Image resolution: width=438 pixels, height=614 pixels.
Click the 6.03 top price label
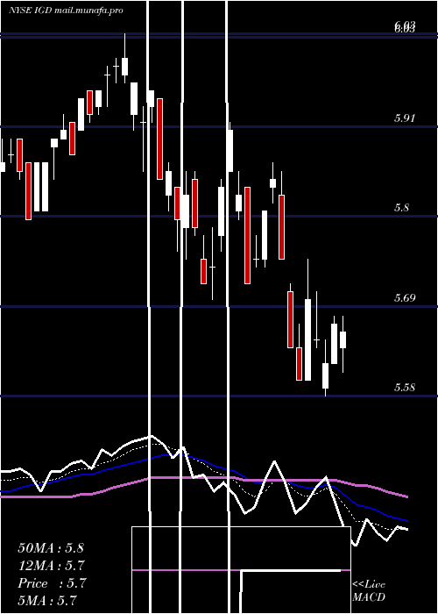pos(405,27)
